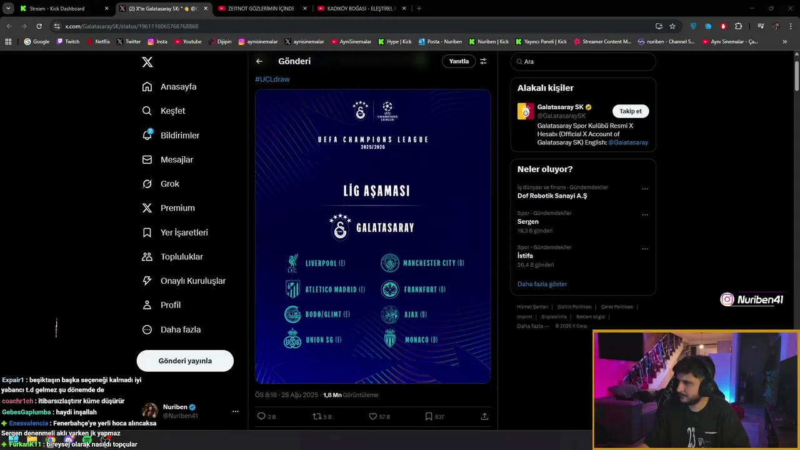Open the #UCLdraw hashtag
Image resolution: width=800 pixels, height=450 pixels.
[x=272, y=79]
